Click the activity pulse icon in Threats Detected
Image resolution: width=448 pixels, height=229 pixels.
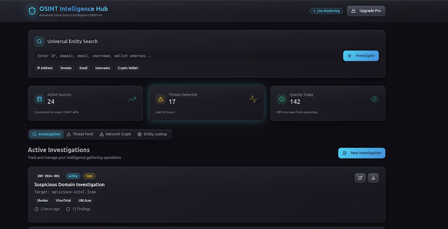click(253, 99)
